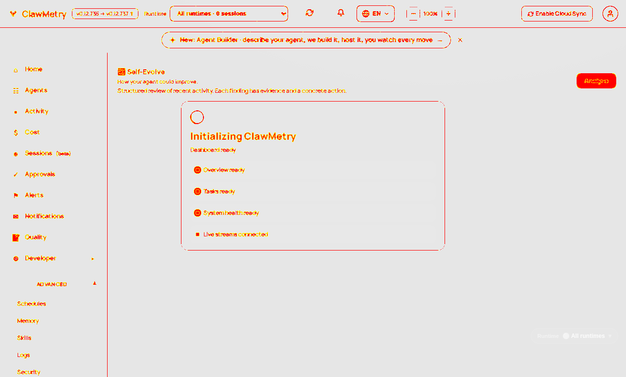Click the 'Live streams connected' status row
Image resolution: width=626 pixels, height=377 pixels.
[313, 234]
